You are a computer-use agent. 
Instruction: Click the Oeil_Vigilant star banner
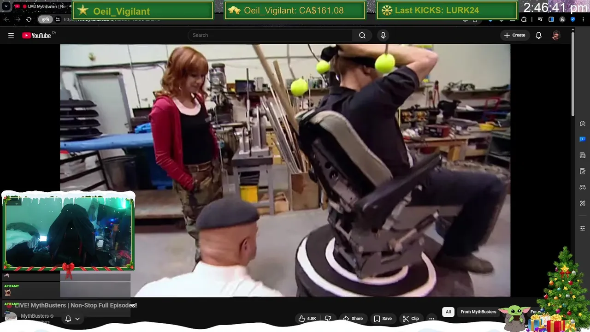143,11
